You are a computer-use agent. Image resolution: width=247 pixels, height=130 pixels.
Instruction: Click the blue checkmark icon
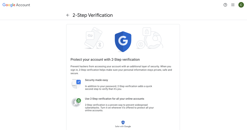click(x=79, y=82)
